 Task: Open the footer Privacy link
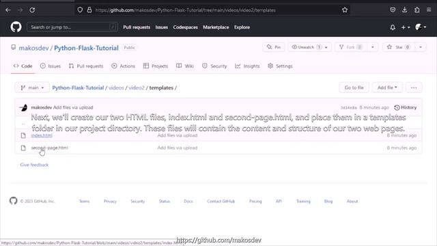point(110,201)
